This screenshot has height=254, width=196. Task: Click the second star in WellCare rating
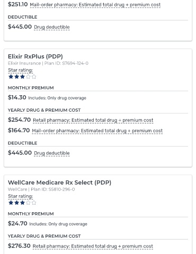click(x=17, y=203)
